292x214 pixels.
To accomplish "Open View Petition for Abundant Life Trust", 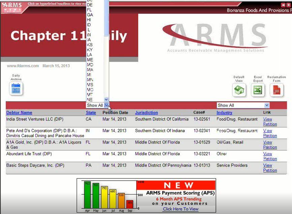I will click(x=270, y=156).
